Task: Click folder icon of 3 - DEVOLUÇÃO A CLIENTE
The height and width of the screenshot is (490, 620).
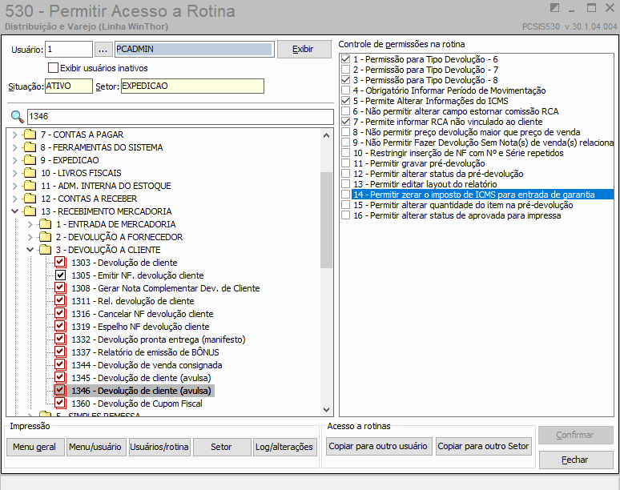Action: point(45,250)
